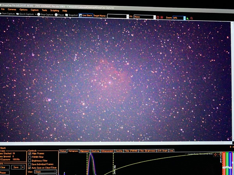
Task: Uncheck the Align Frames checkbox
Action: (30, 154)
